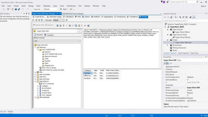208x117 pixels.
Task: Click the wrench Properties icon in Solution Explorer
Action: (x=190, y=17)
